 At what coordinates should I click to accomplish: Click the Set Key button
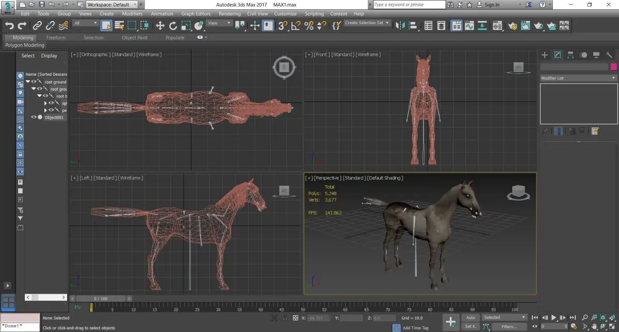470,326
